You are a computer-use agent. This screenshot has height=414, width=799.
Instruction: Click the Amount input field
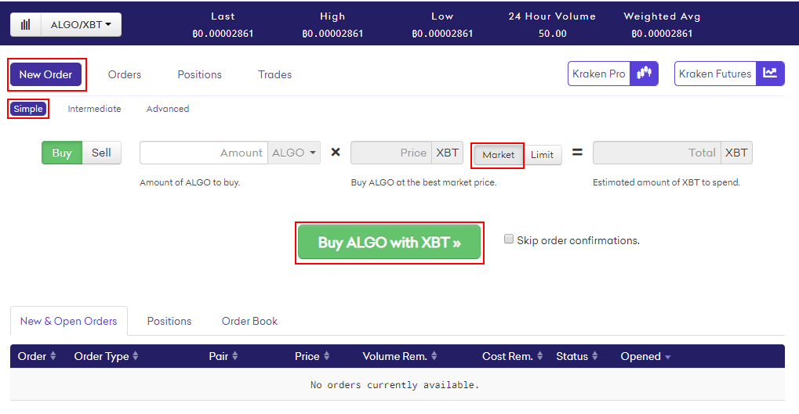click(x=204, y=153)
